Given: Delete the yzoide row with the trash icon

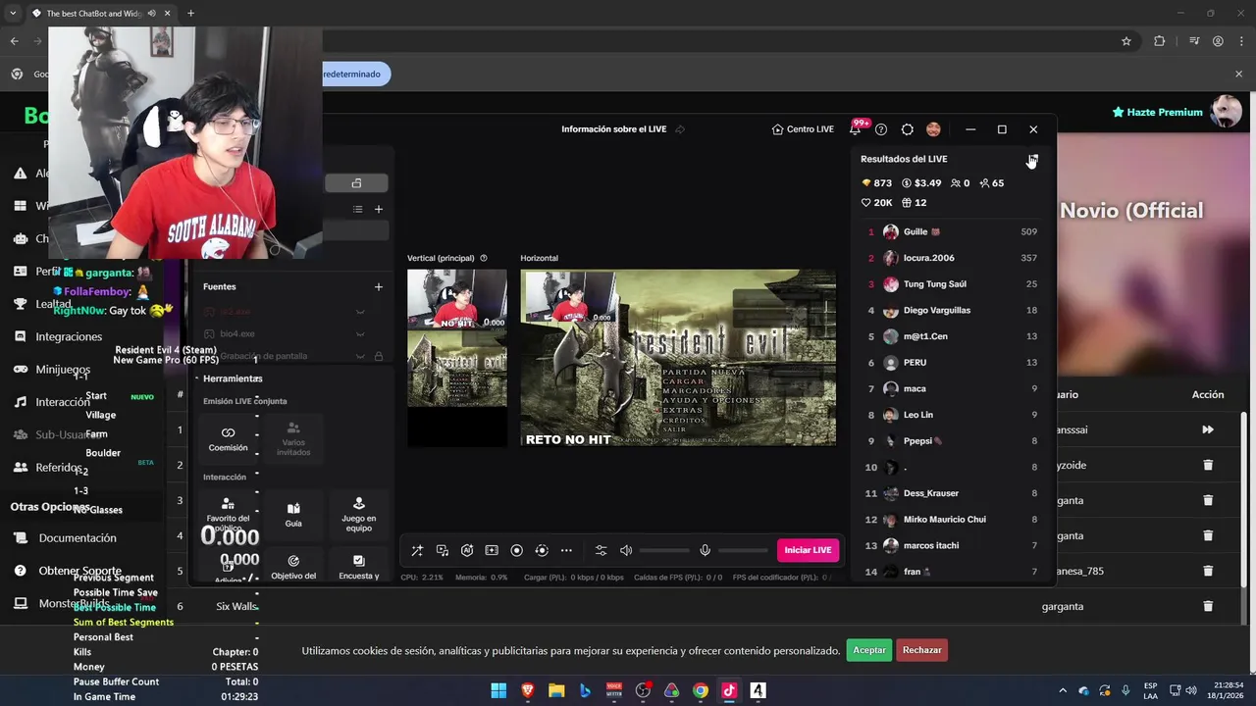Looking at the screenshot, I should click(1208, 465).
